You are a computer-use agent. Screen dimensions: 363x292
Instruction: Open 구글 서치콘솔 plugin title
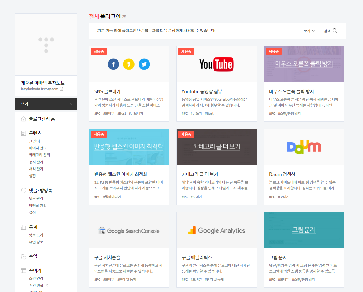click(107, 257)
